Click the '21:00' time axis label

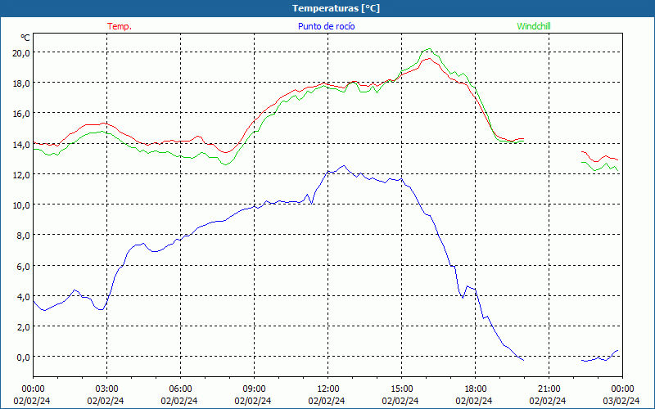pyautogui.click(x=549, y=389)
